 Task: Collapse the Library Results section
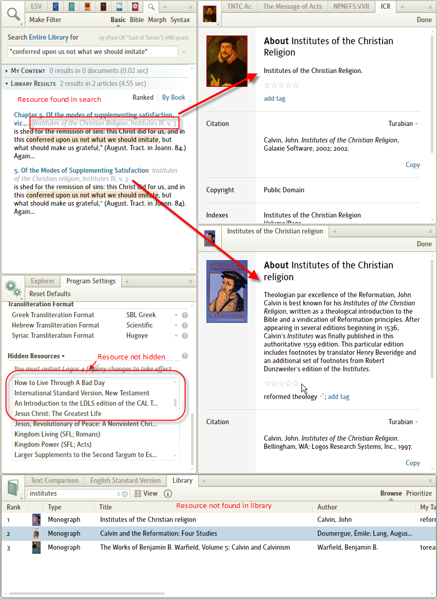7,84
